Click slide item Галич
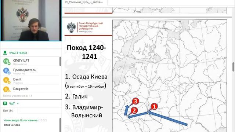 point(80,96)
